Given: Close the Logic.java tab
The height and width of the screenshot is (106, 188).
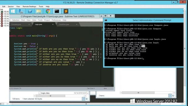Looking at the screenshot, I should (53, 24).
